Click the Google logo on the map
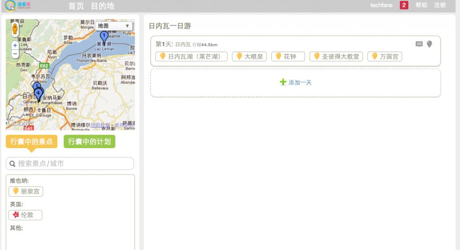The image size is (460, 250). point(20,123)
